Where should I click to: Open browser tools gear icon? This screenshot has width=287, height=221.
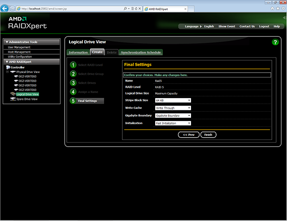283,9
